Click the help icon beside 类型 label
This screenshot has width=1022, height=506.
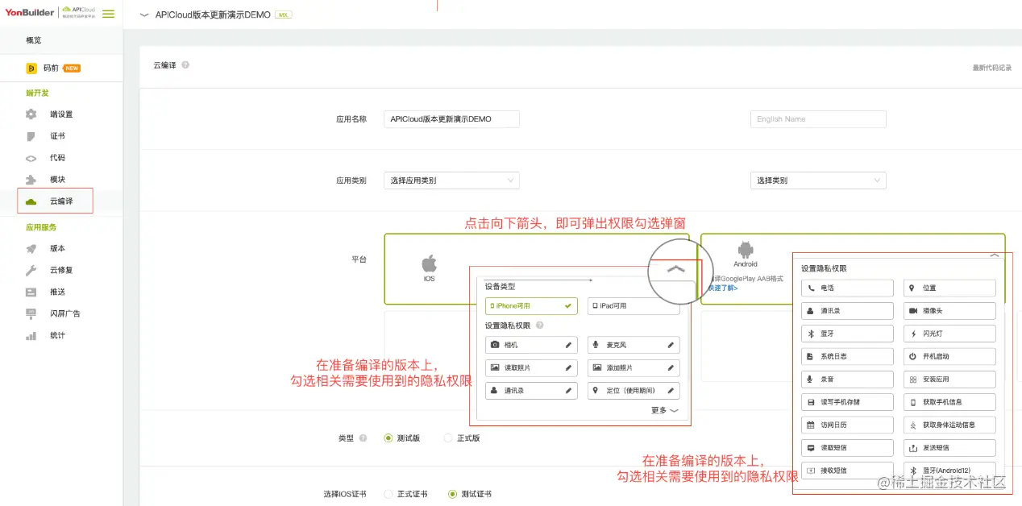point(363,438)
